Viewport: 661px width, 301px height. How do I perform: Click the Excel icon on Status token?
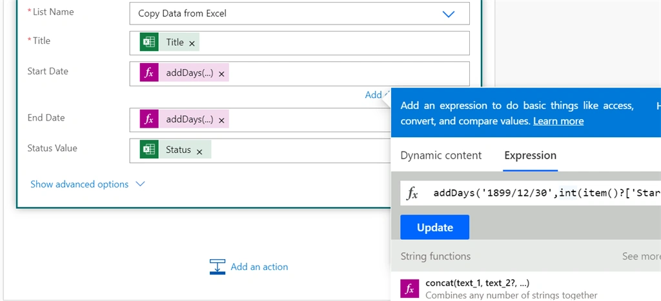[x=149, y=150]
